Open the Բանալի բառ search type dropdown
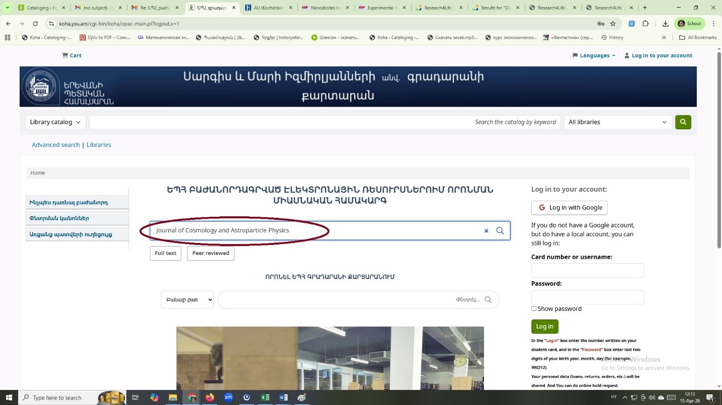Viewport: 722px width, 405px height. coord(187,299)
